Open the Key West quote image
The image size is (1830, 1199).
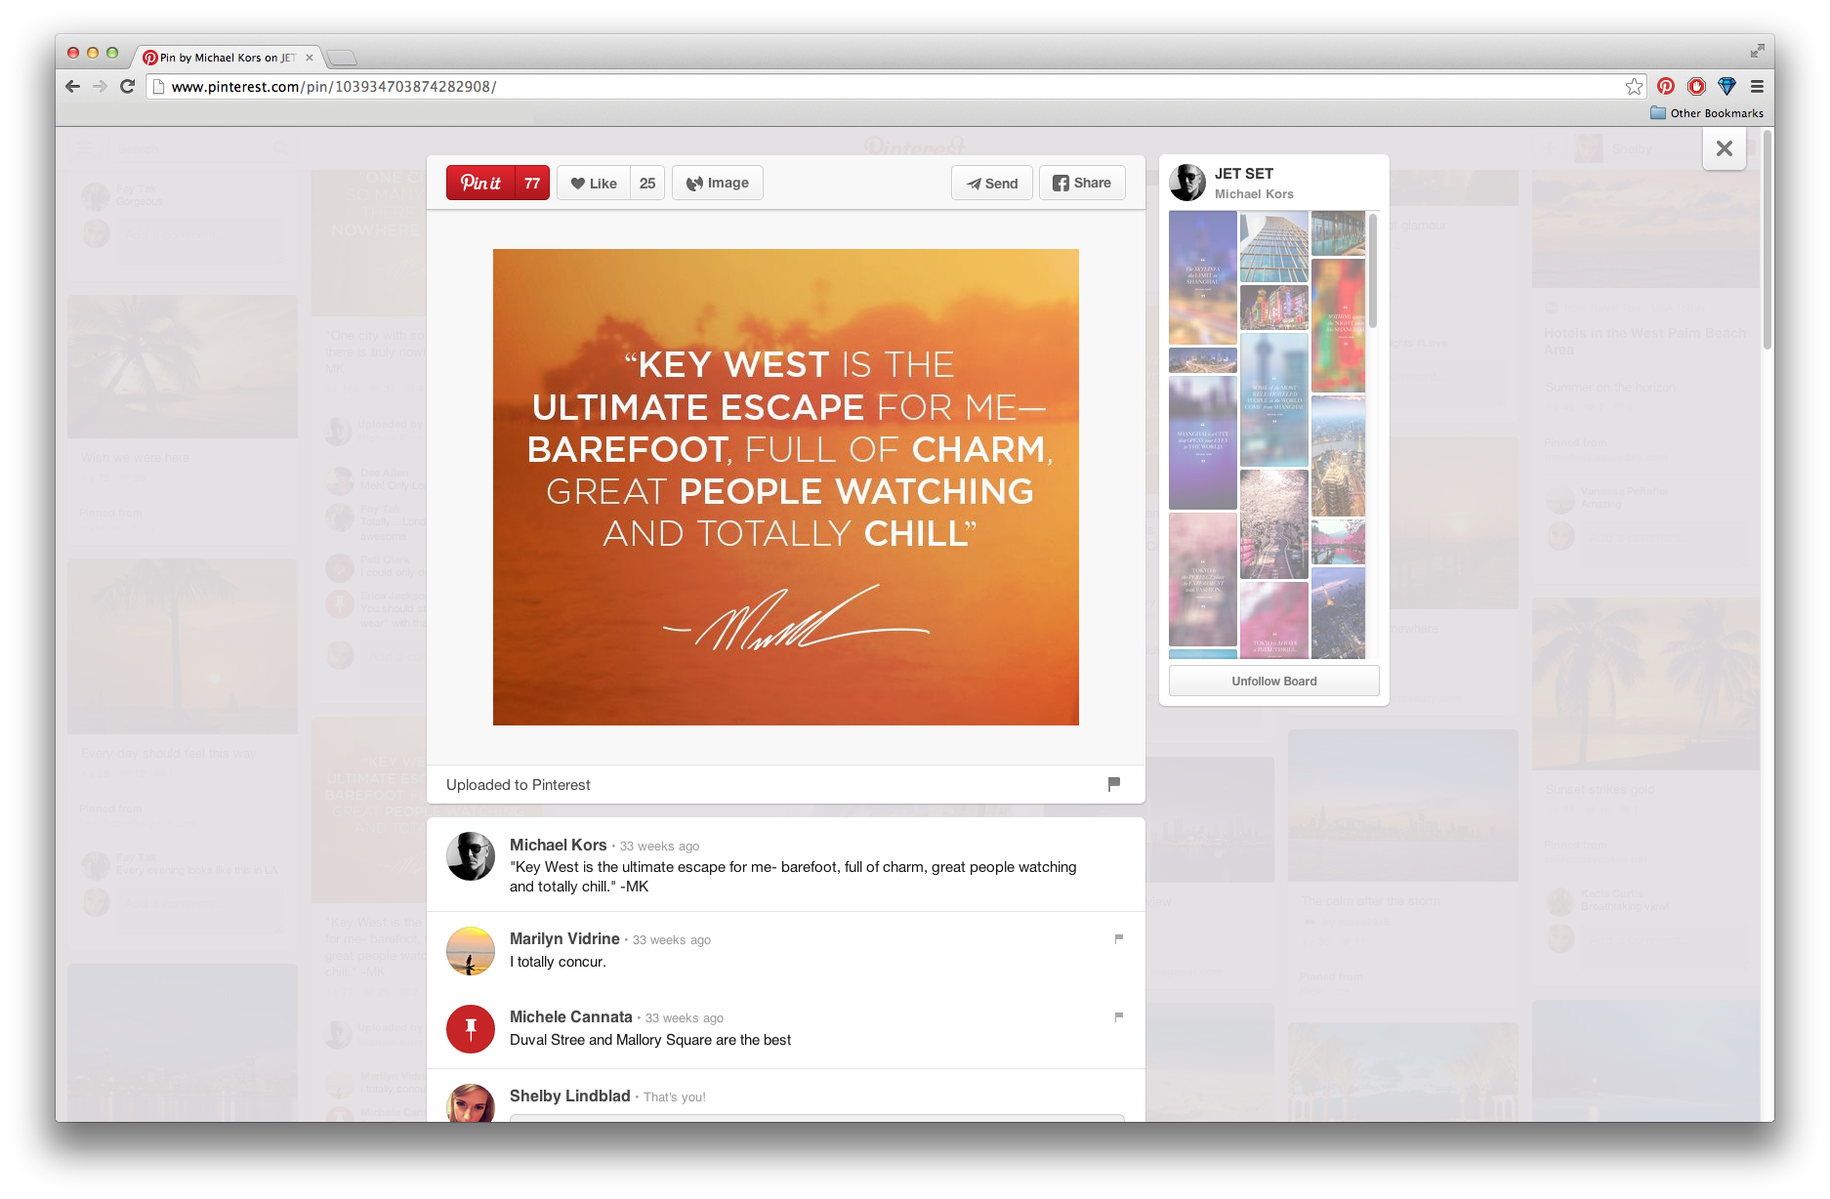(x=785, y=486)
